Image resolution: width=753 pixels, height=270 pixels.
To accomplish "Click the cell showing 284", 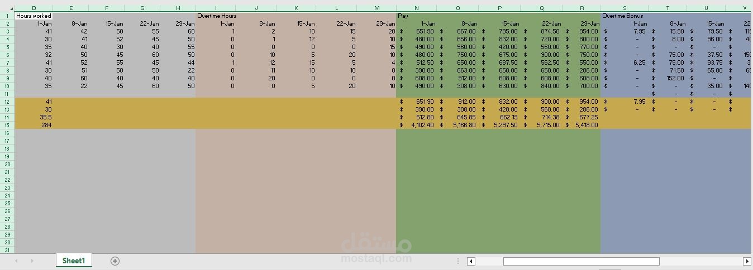I will click(x=34, y=125).
